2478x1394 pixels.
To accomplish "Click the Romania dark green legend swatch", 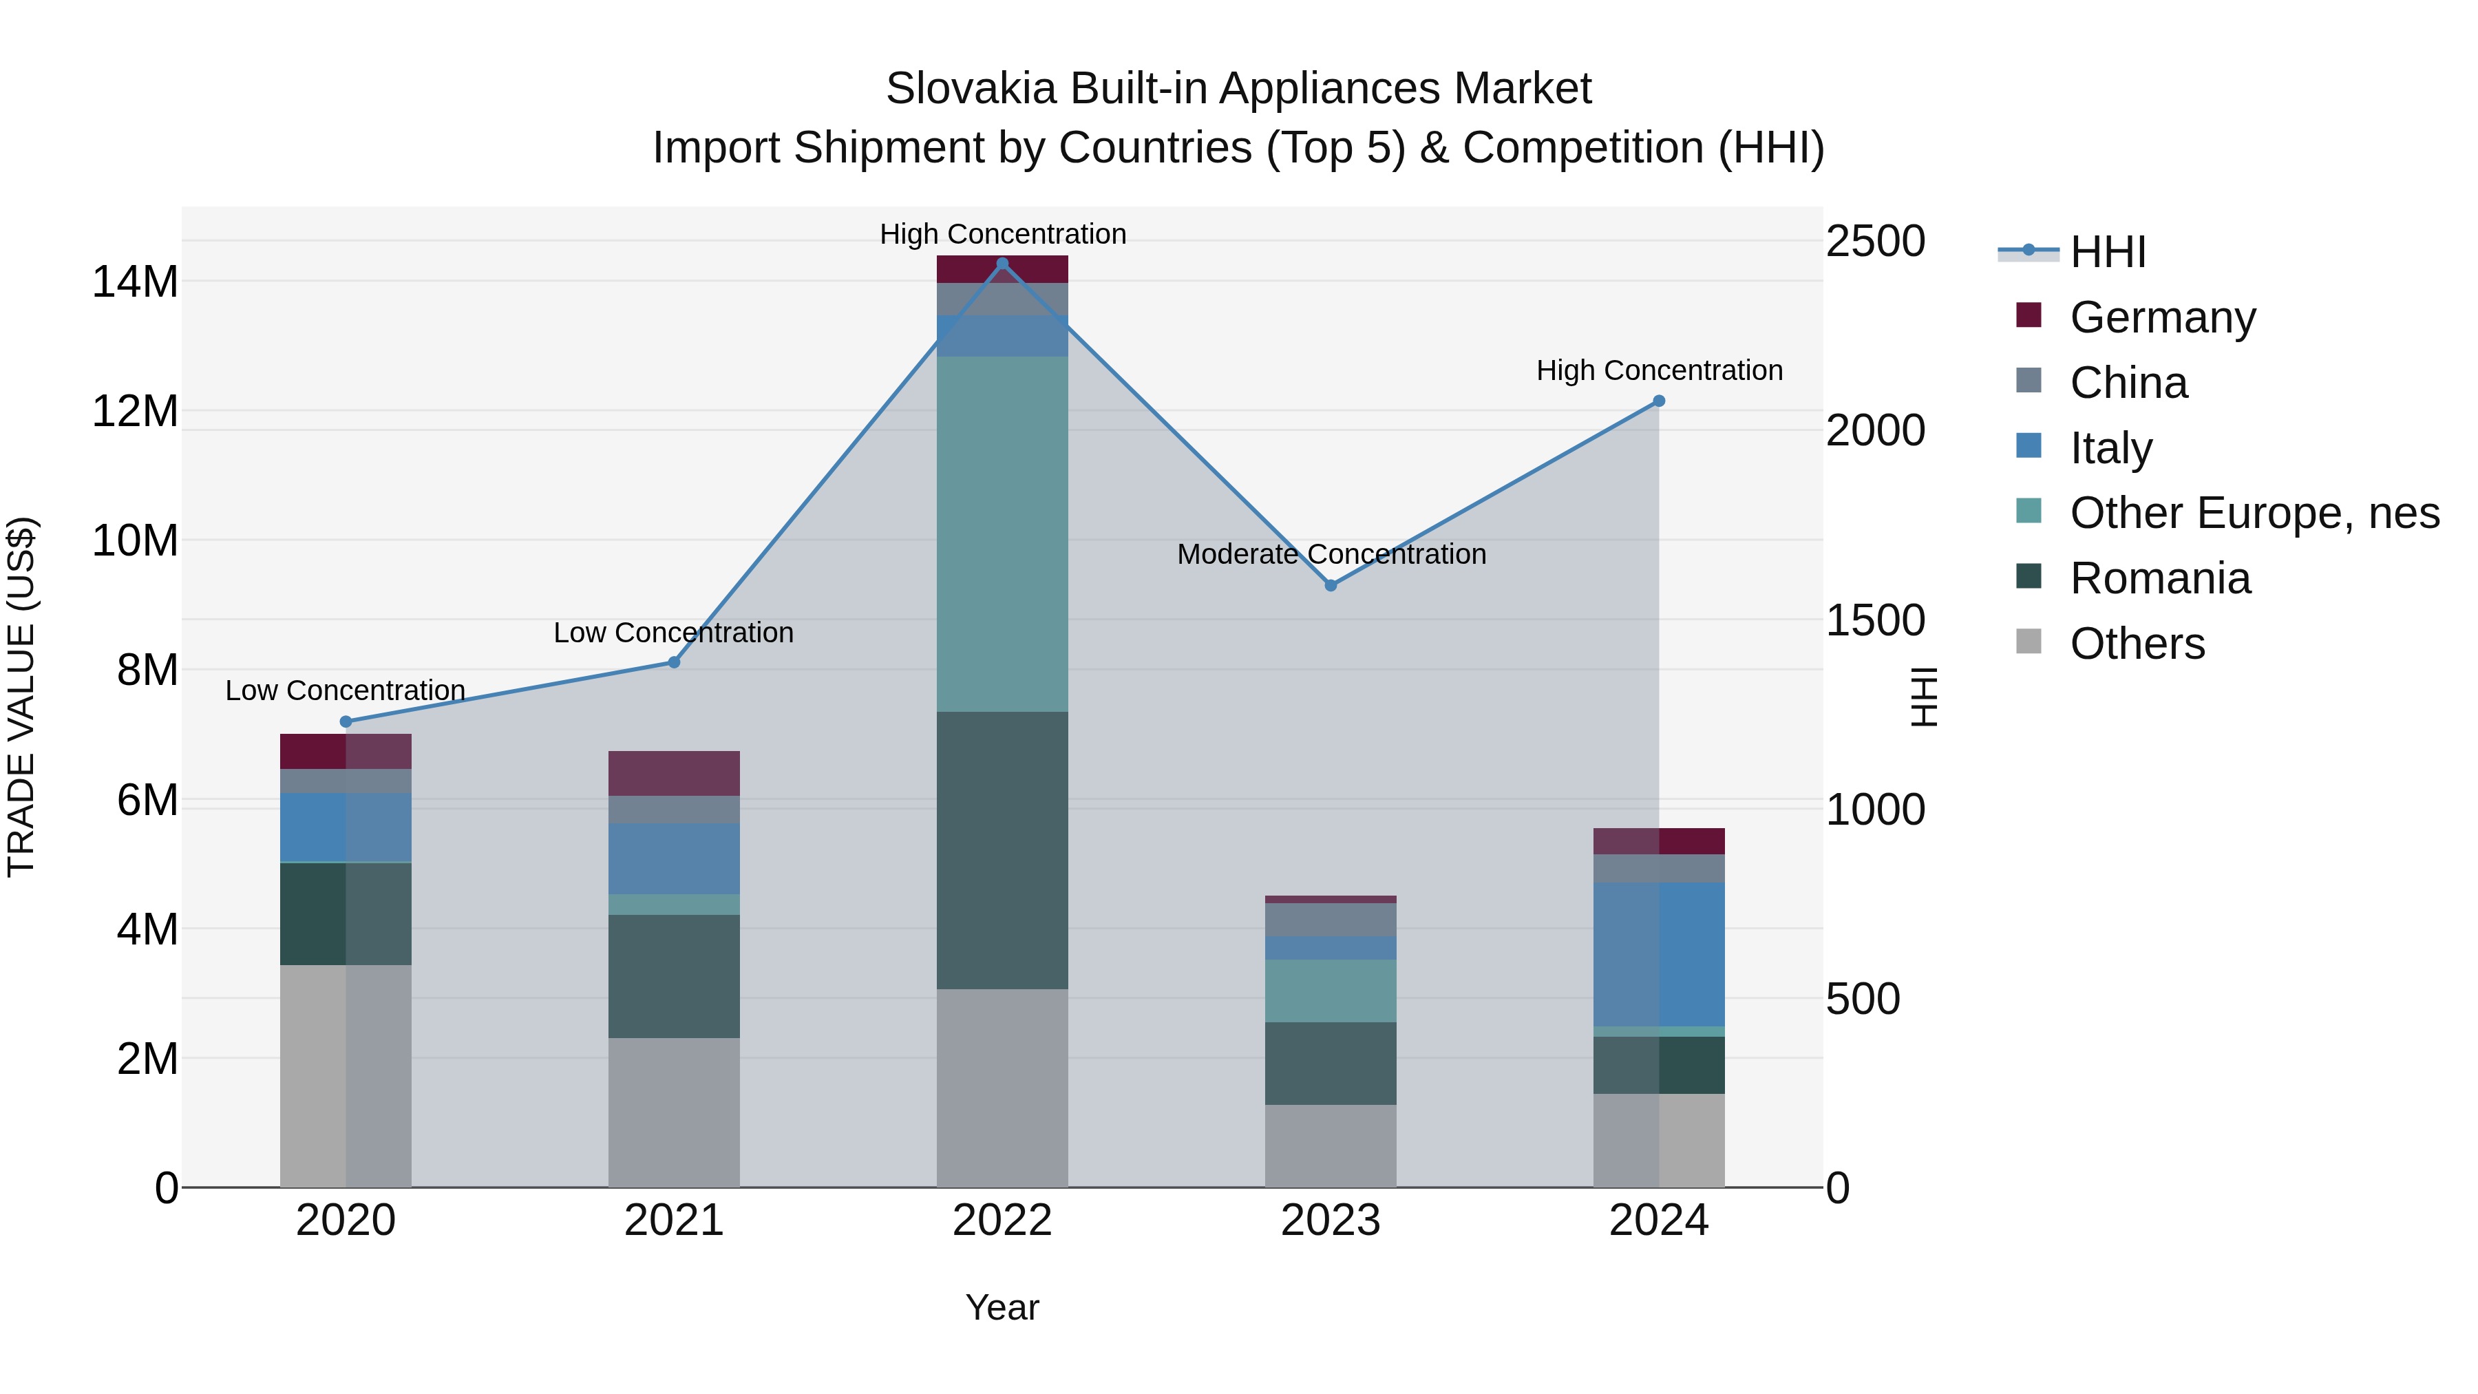I will pyautogui.click(x=2029, y=576).
